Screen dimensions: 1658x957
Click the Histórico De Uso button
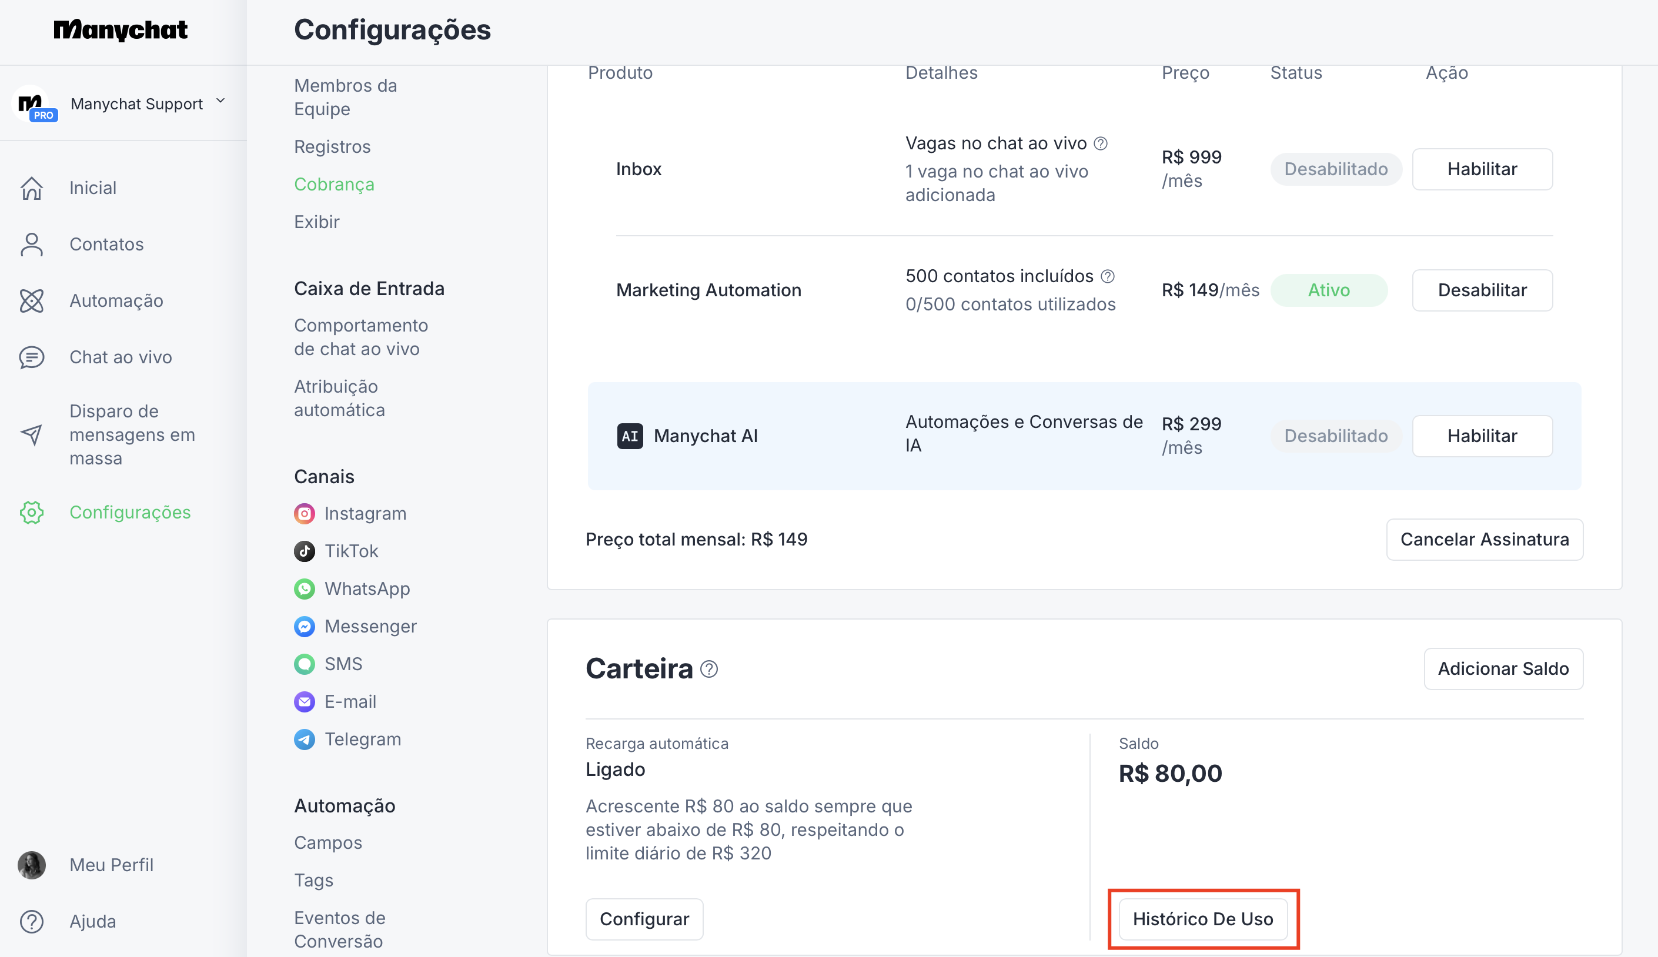1202,919
